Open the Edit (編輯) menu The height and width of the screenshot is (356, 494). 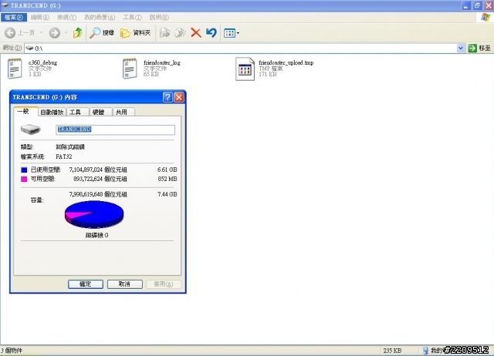click(40, 17)
